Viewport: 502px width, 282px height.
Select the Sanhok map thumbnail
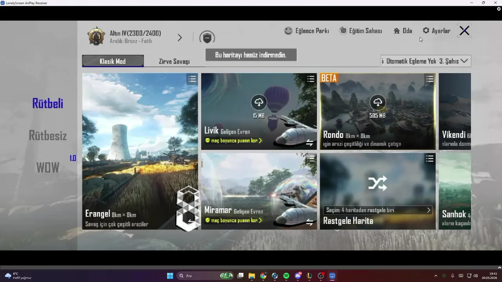[x=455, y=191]
